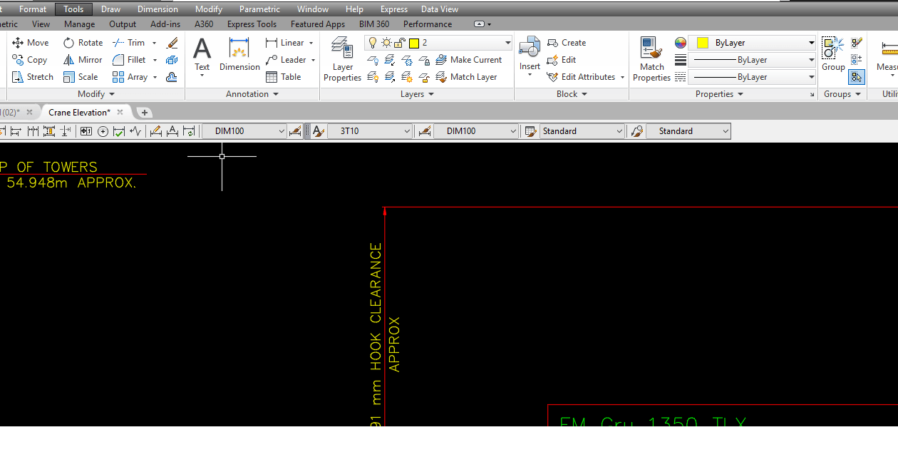Click the yellow ByLayer color swatch
Image resolution: width=898 pixels, height=462 pixels.
point(701,42)
